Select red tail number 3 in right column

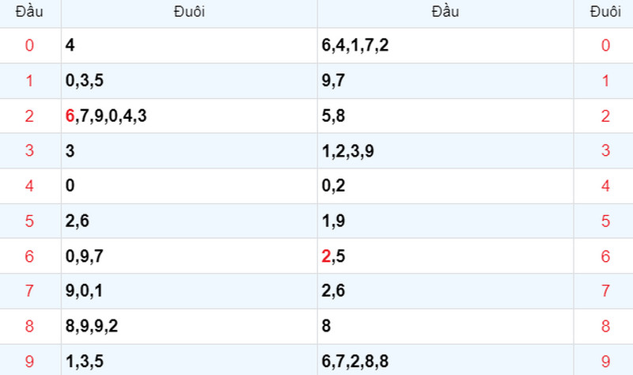605,150
